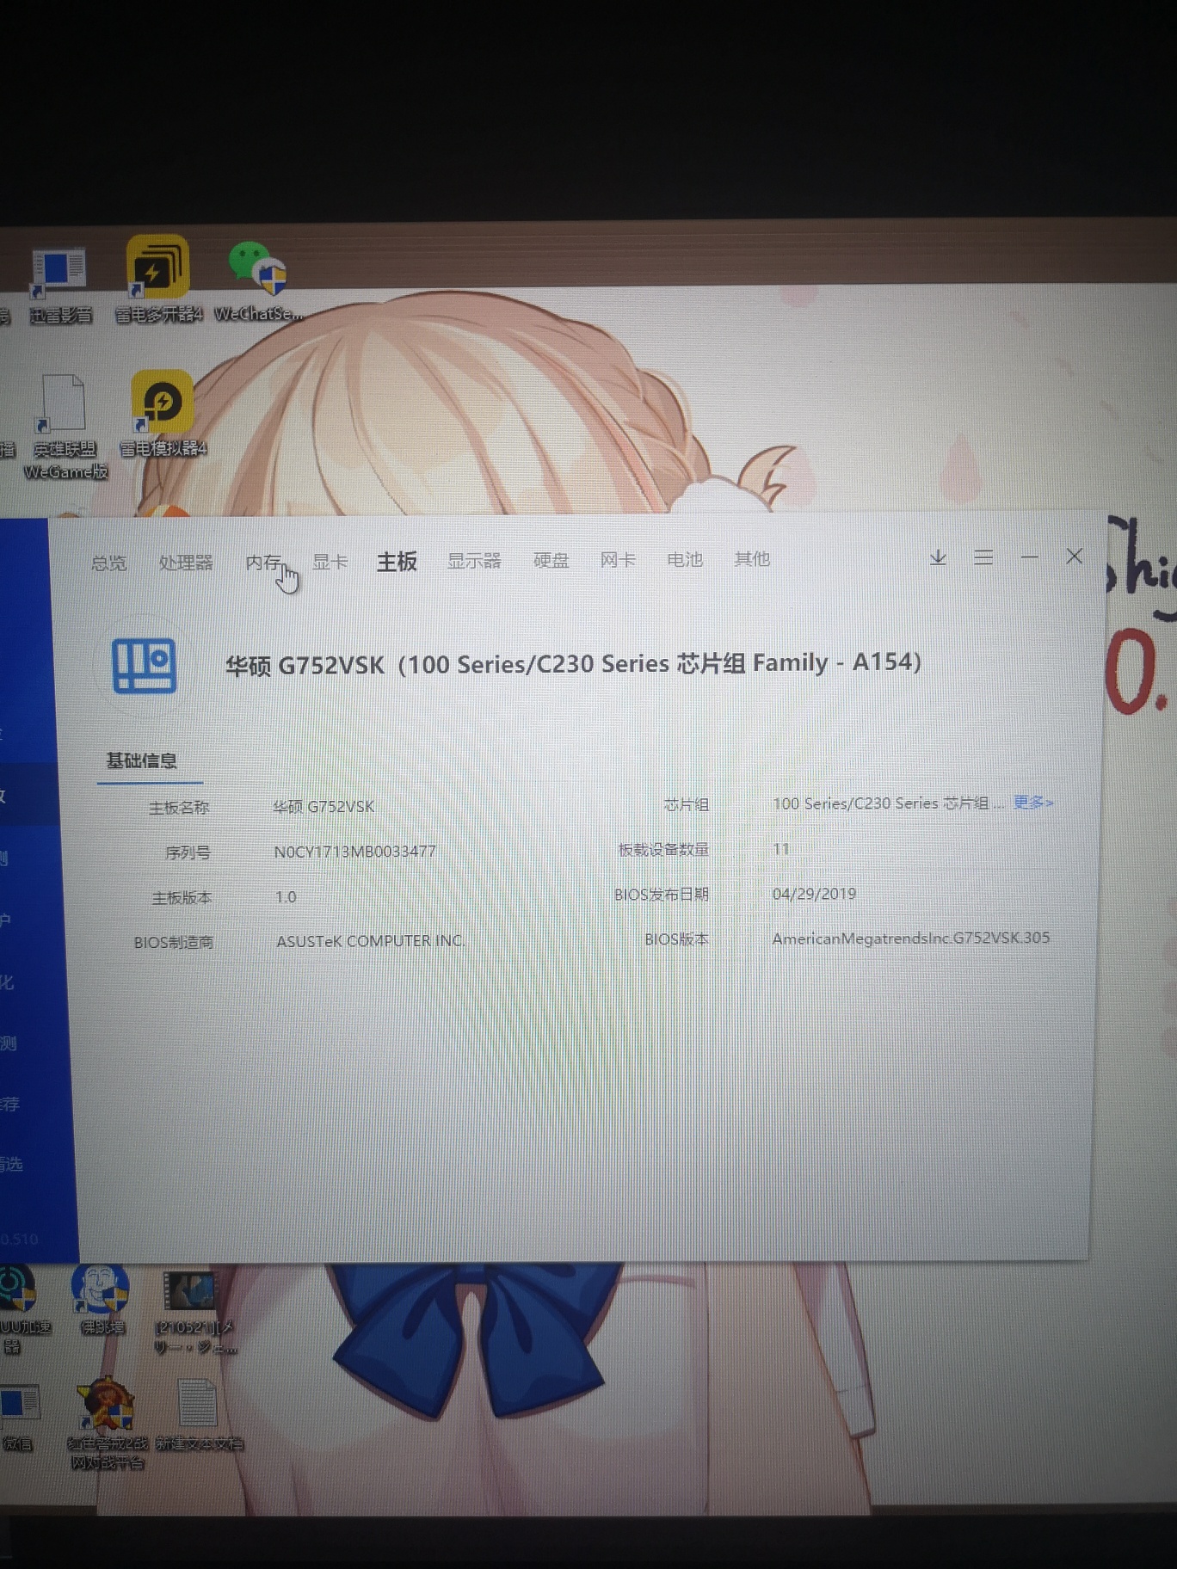
Task: Open UU加速器 desktop shortcut
Action: 21,1308
